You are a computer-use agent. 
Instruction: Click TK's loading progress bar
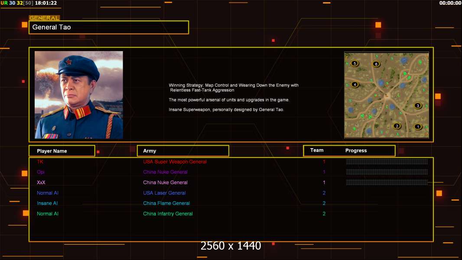pos(387,161)
